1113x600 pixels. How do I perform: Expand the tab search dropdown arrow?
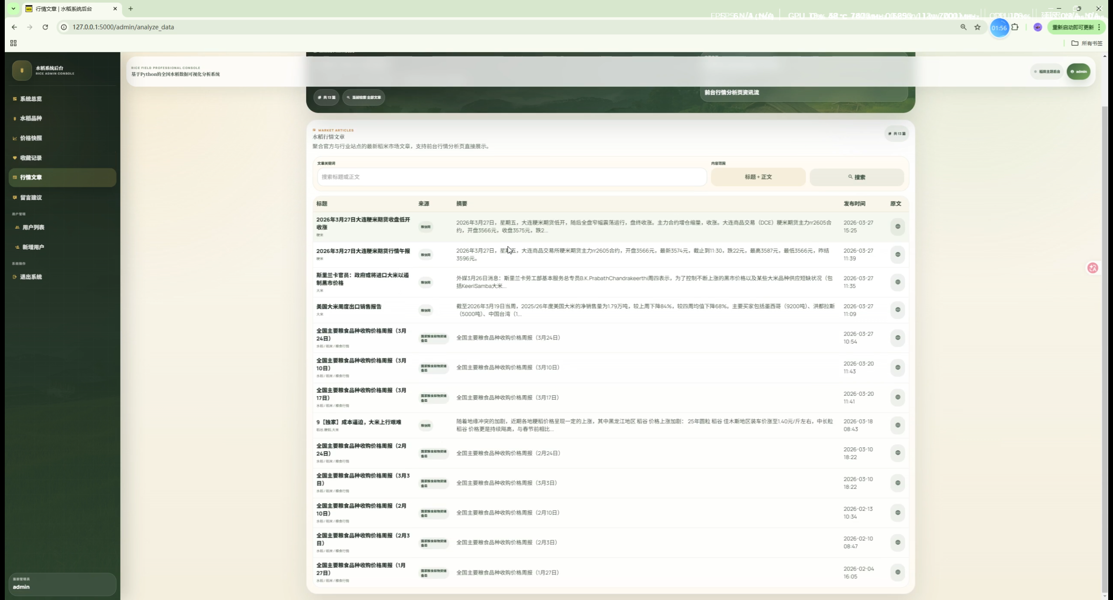tap(13, 8)
